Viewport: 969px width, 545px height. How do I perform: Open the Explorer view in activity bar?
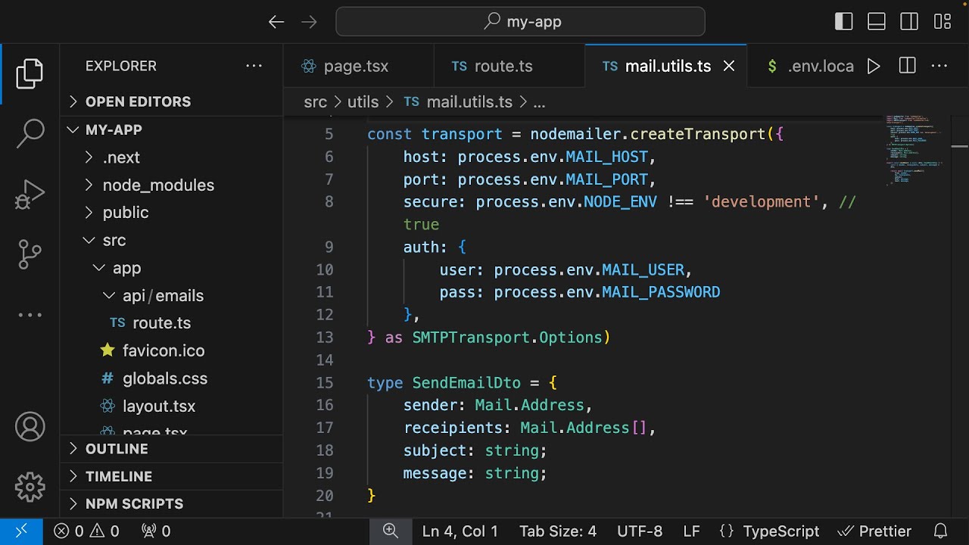coord(30,73)
